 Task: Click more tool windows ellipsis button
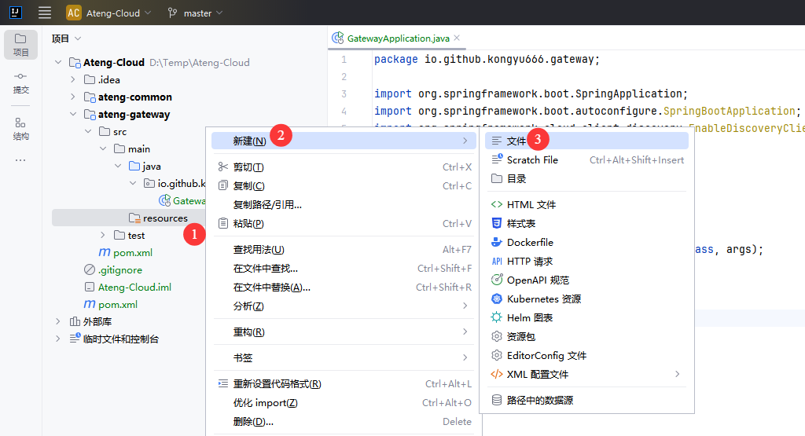click(20, 160)
